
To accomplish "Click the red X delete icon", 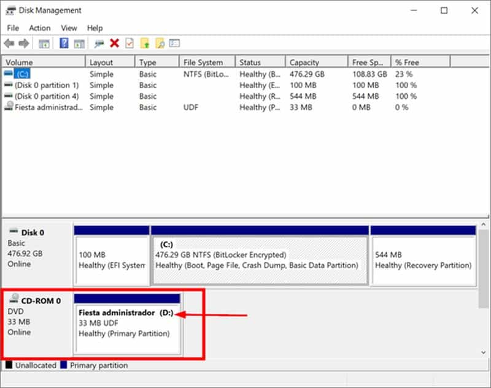I will tap(114, 44).
